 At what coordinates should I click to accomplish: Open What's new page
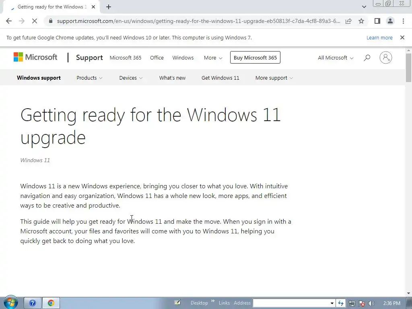(172, 78)
